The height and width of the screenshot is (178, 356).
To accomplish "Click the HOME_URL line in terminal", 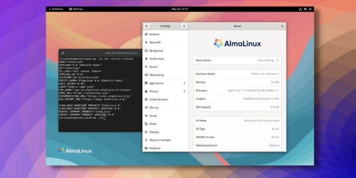I will (x=85, y=93).
